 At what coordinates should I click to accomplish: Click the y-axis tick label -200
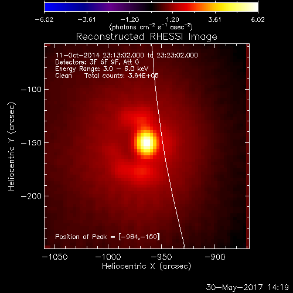point(31,196)
